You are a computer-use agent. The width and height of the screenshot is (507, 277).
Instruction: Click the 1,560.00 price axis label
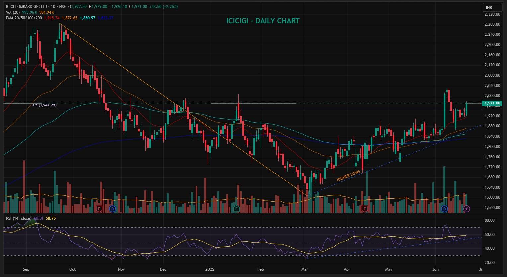click(492, 208)
